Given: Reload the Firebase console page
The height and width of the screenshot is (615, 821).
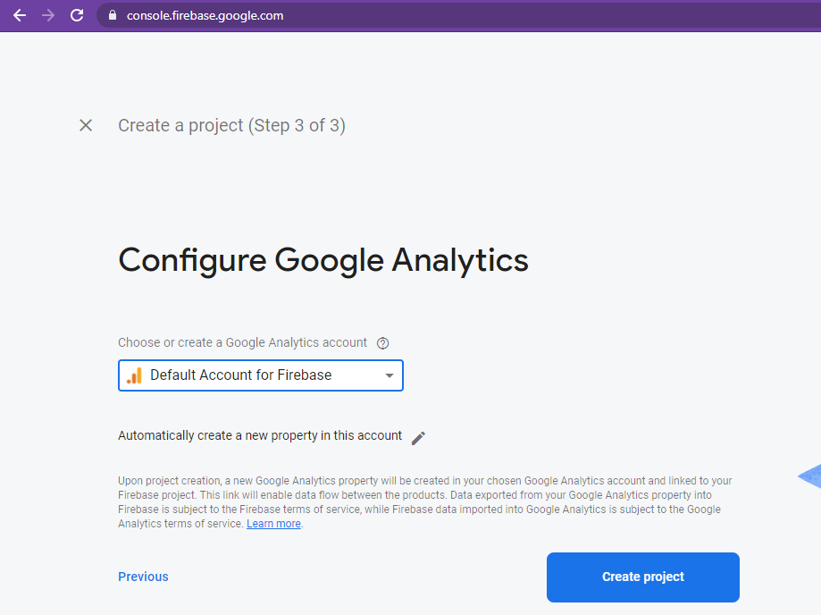Looking at the screenshot, I should (77, 15).
